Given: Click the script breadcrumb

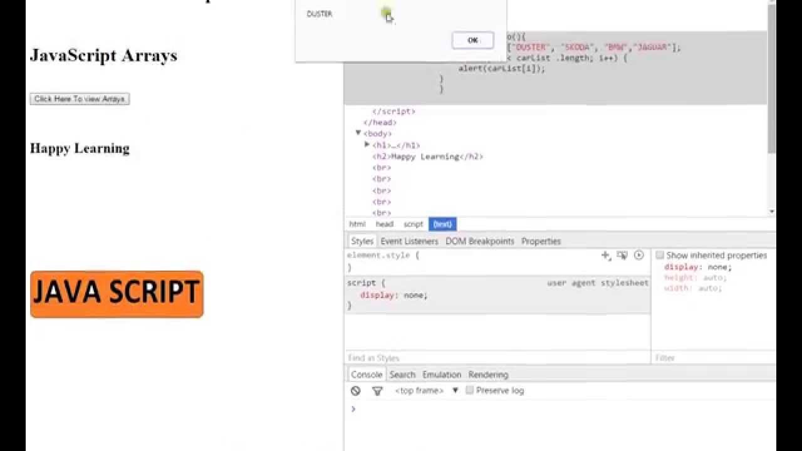Looking at the screenshot, I should tap(413, 224).
